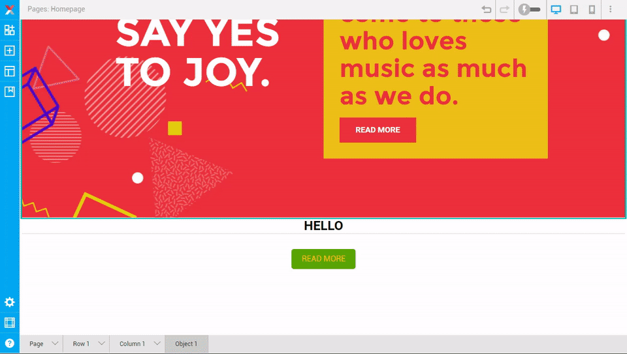The width and height of the screenshot is (627, 354).
Task: Switch to tablet preview mode
Action: (574, 9)
